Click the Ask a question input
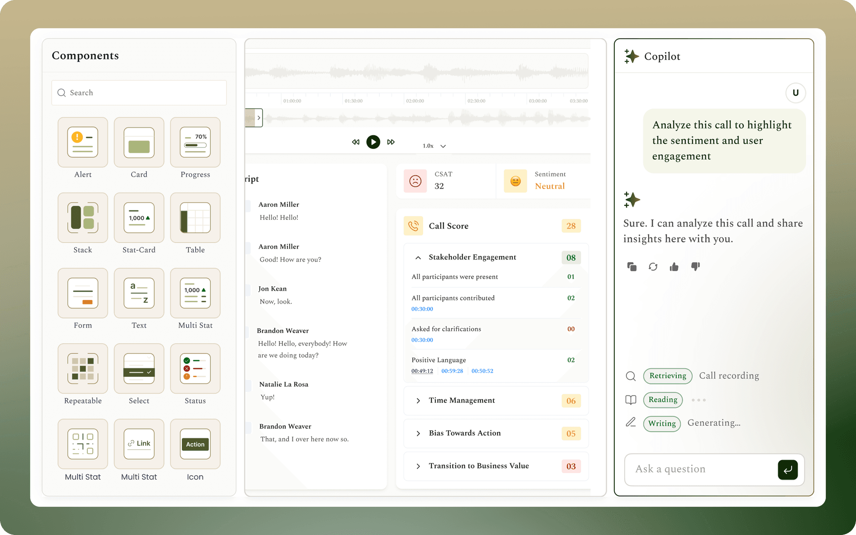 click(702, 469)
